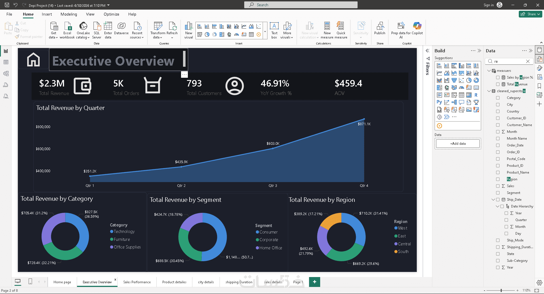Viewport: 544px width, 294px height.
Task: Click the +Add data button
Action: [458, 144]
